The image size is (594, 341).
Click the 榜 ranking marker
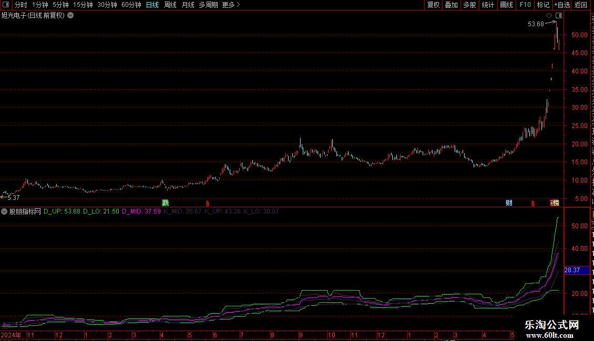point(555,203)
